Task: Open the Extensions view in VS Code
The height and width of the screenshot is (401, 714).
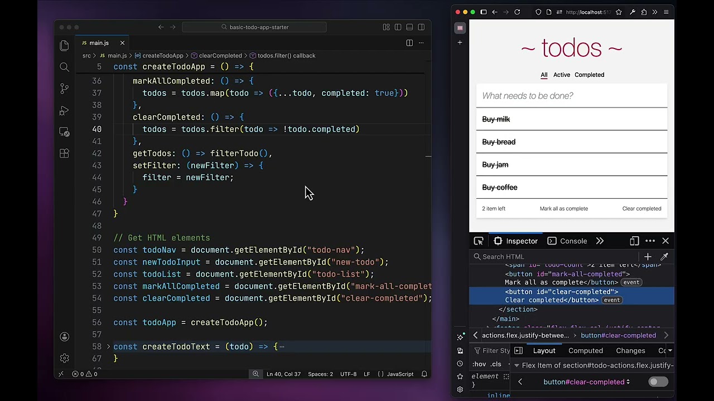Action: (x=64, y=153)
